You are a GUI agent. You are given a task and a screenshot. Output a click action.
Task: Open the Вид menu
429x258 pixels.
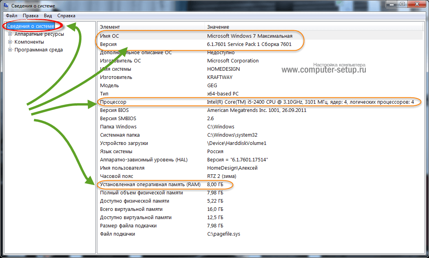point(48,16)
